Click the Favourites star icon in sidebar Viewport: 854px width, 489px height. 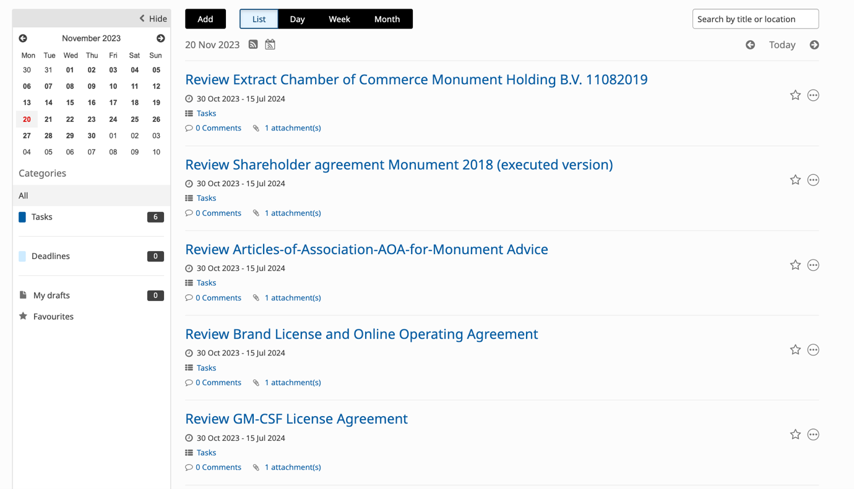(23, 316)
